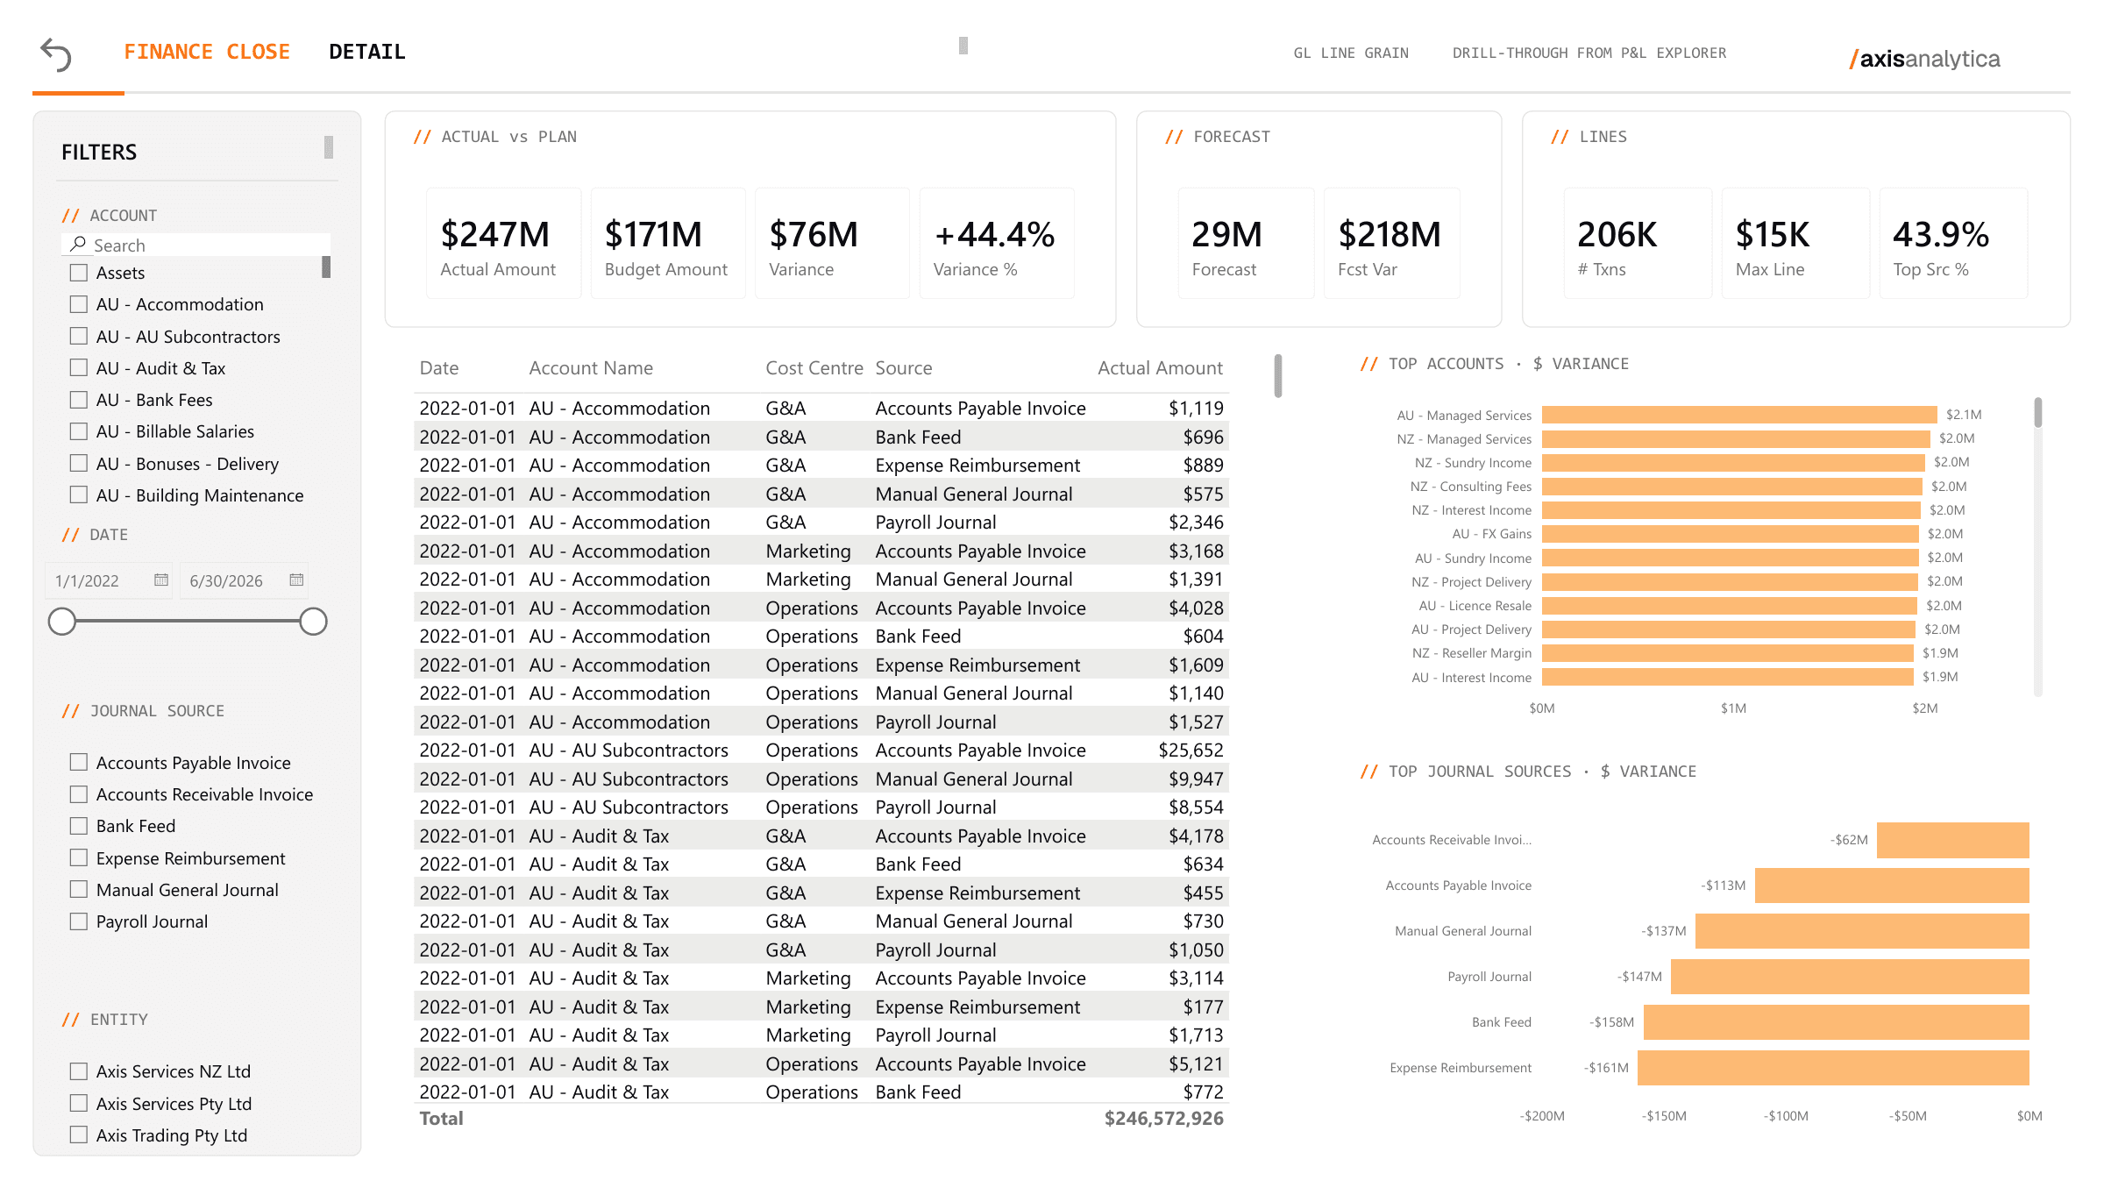Screen dimensions: 2104x1195
Task: Toggle Accounts Receivable Invoice source checkbox
Action: pyautogui.click(x=79, y=794)
